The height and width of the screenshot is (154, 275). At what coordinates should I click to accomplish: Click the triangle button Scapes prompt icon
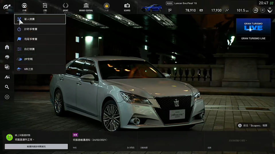(x=240, y=125)
